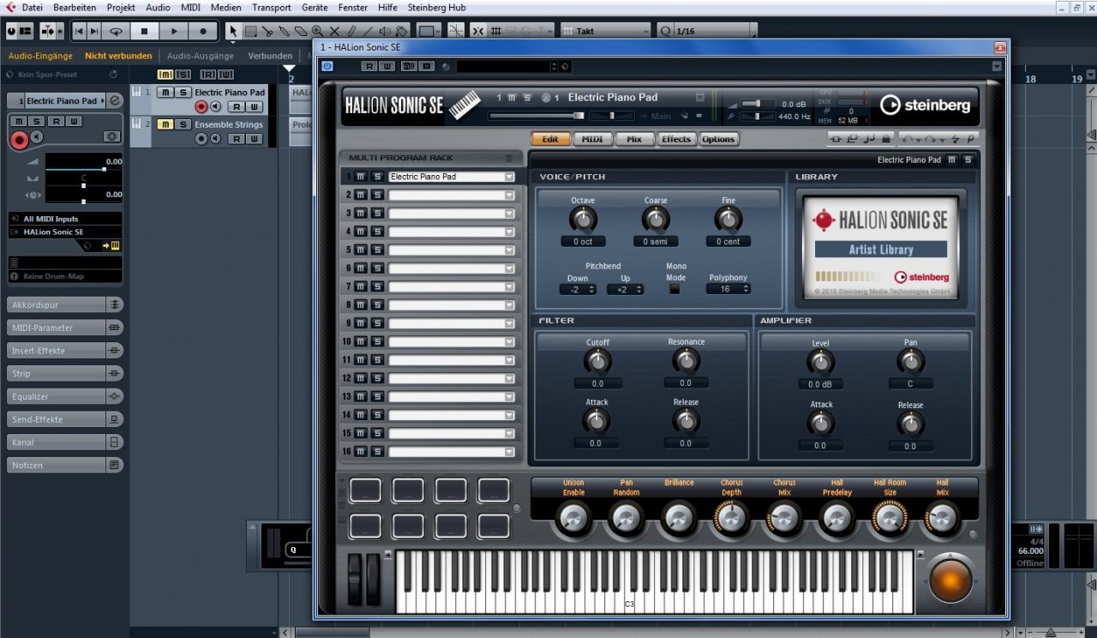Click the Stop transport button
The width and height of the screenshot is (1097, 638).
coord(145,31)
